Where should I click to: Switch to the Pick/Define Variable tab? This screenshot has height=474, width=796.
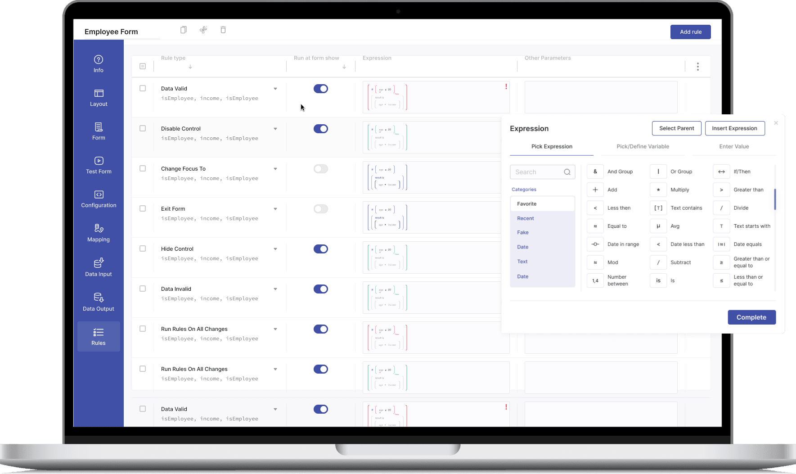[x=643, y=146]
